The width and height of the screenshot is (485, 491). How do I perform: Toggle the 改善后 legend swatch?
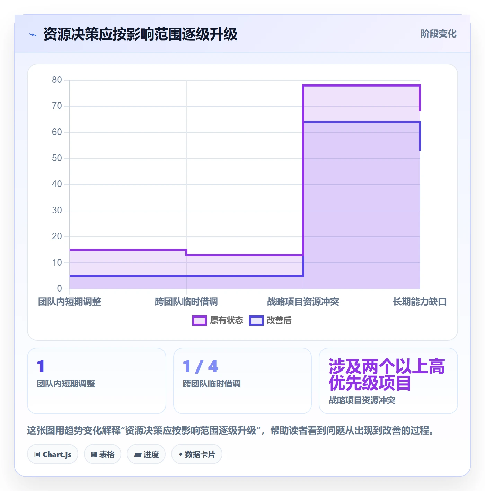pos(256,321)
